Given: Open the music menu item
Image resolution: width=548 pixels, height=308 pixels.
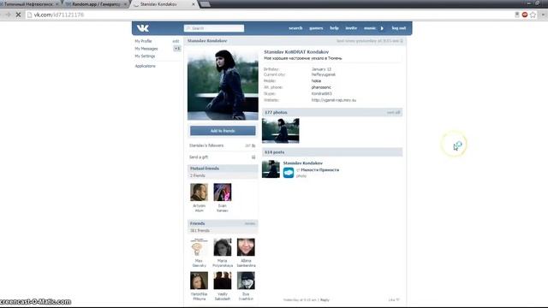Looking at the screenshot, I should (369, 28).
